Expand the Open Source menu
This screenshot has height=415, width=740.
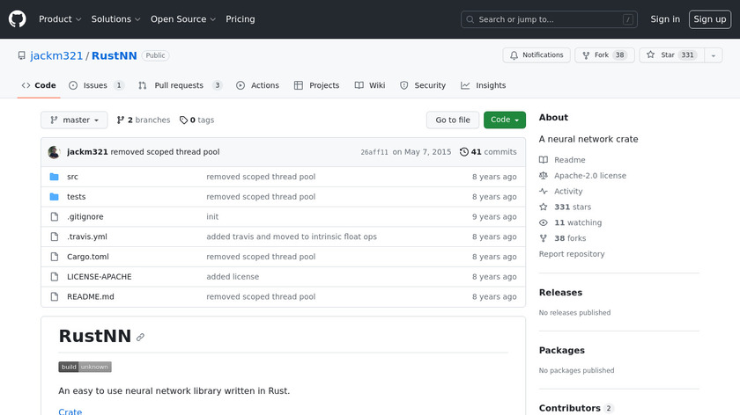[183, 19]
